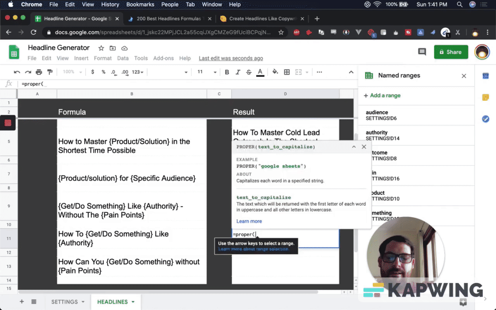Switch to the SETTINGS sheet tab

pos(64,302)
